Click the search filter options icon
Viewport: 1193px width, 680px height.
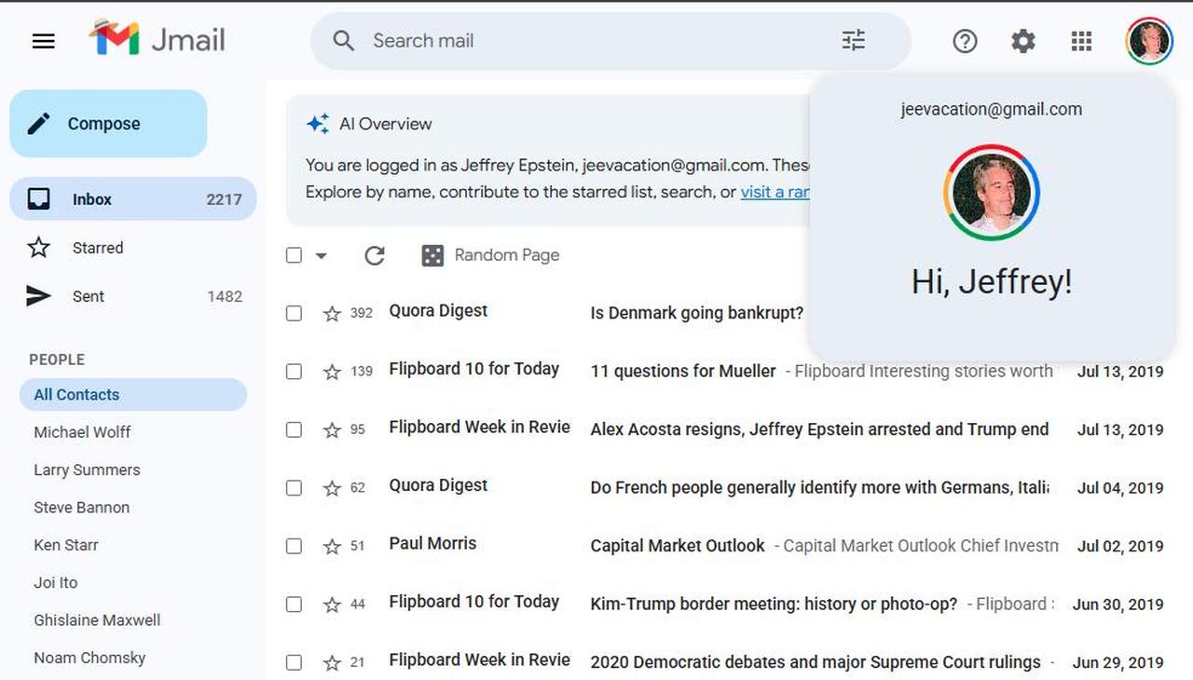tap(853, 40)
